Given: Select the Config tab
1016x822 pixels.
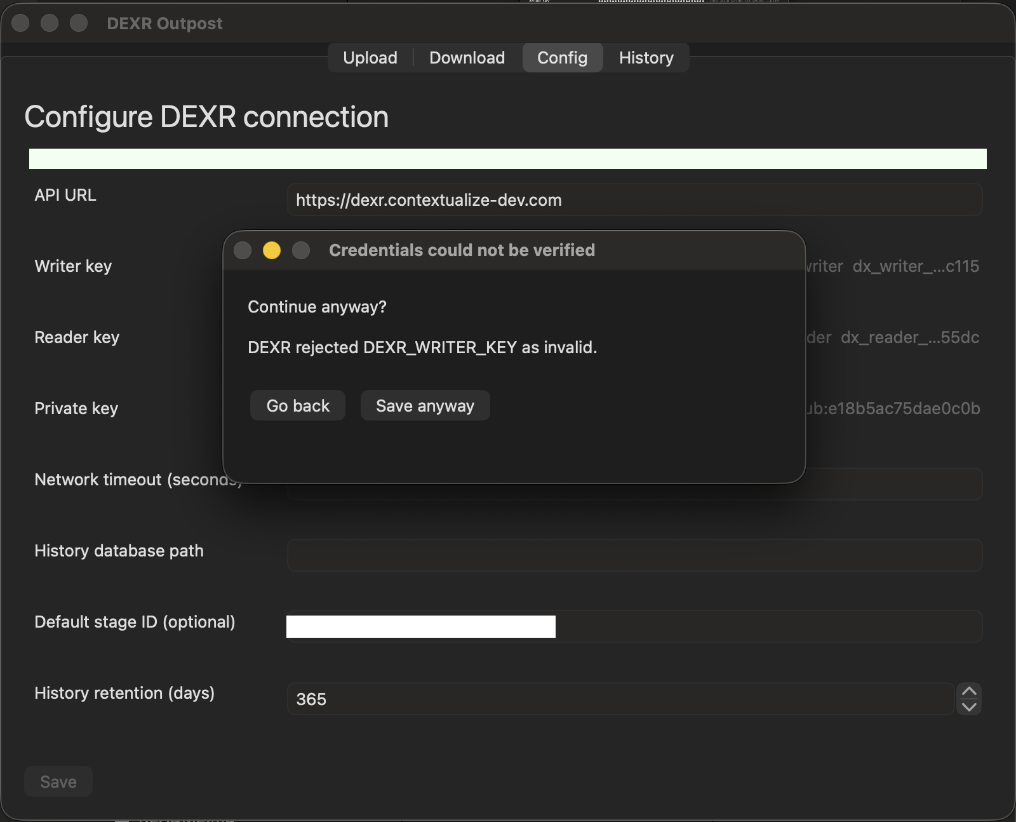Looking at the screenshot, I should pyautogui.click(x=563, y=58).
